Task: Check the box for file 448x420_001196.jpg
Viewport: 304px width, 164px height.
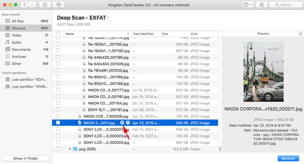Action: (x=58, y=57)
